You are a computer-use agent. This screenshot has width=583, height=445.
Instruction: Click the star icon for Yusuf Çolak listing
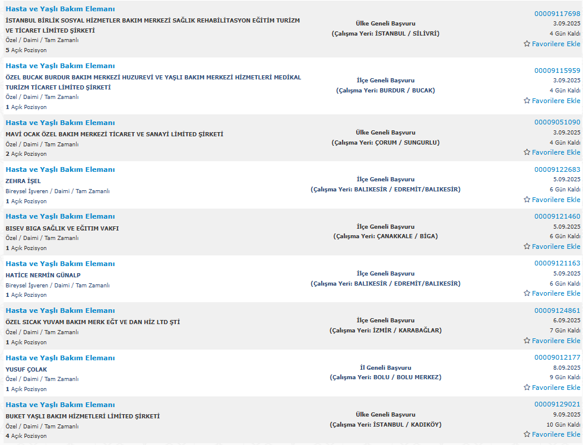(x=527, y=388)
